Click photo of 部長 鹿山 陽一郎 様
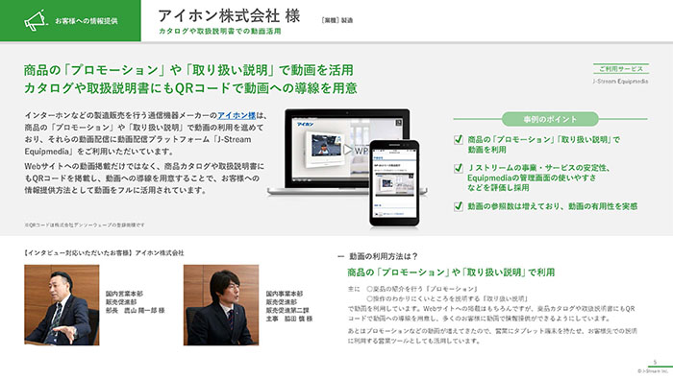673x379 pixels. (62, 305)
